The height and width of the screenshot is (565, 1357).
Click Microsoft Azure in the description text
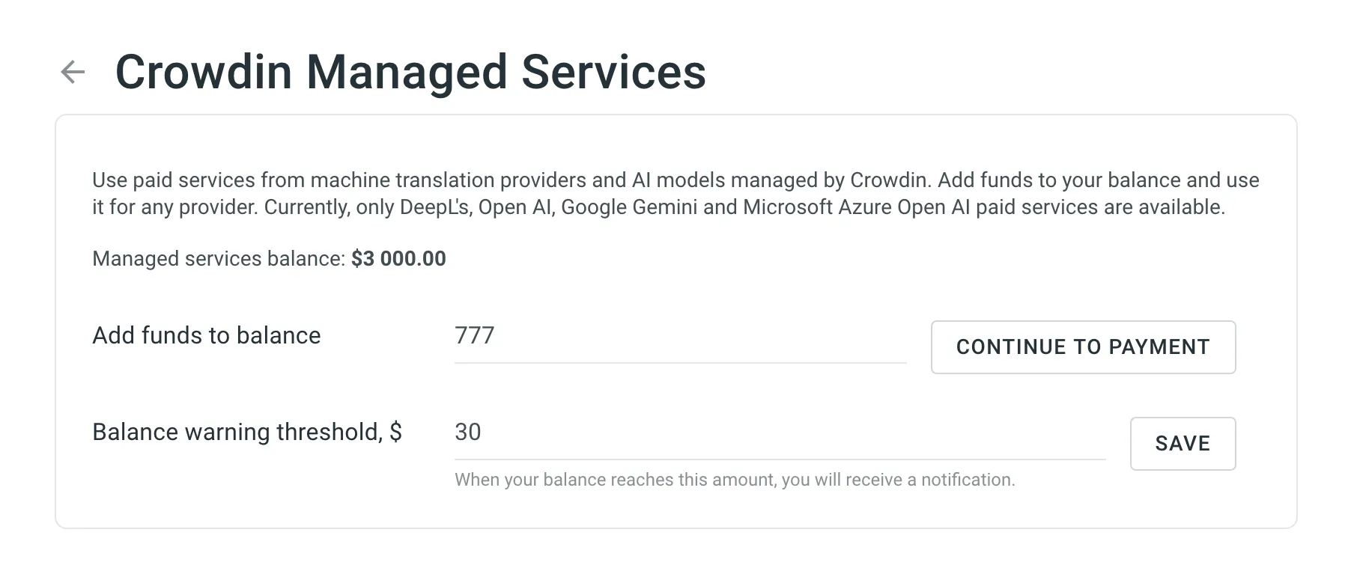point(817,207)
